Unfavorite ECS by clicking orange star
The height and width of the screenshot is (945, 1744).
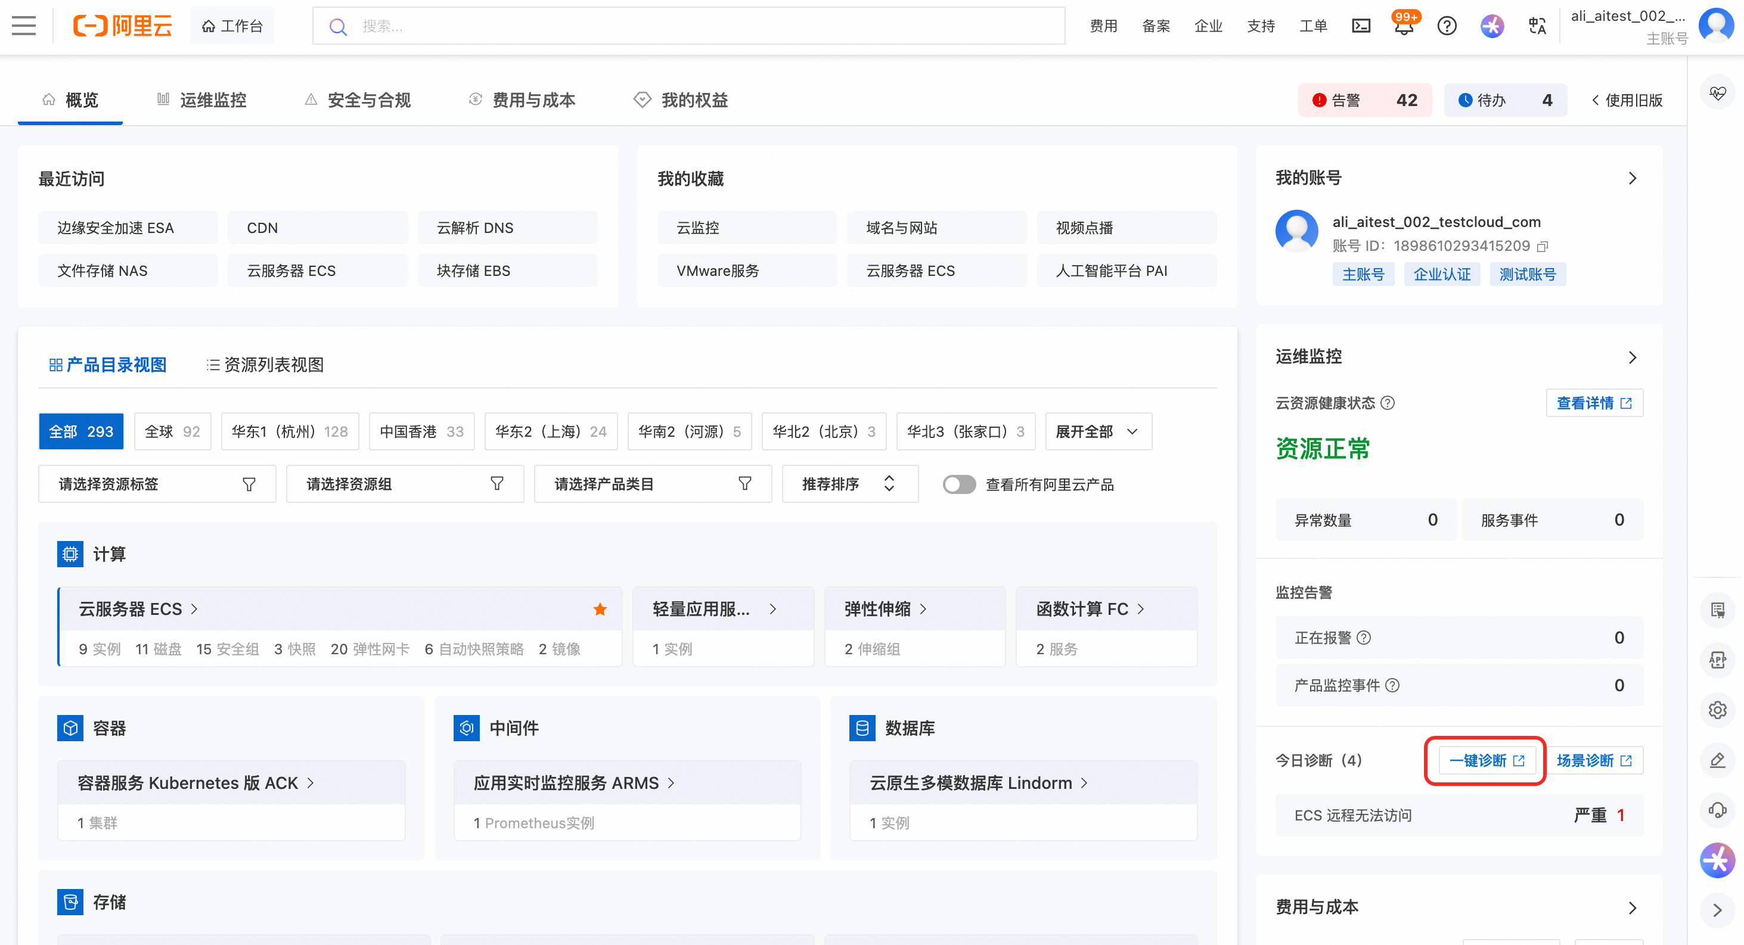pyautogui.click(x=600, y=609)
